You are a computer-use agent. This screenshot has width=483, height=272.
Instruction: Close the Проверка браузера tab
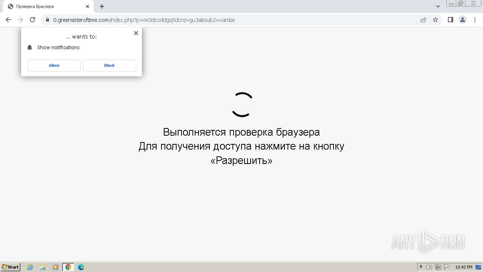(x=88, y=6)
